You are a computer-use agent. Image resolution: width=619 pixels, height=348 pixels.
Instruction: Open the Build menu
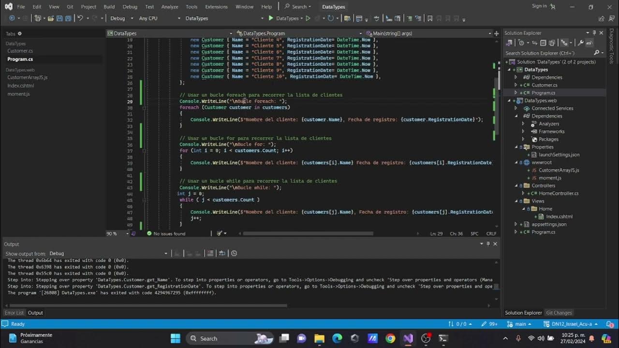(x=109, y=7)
